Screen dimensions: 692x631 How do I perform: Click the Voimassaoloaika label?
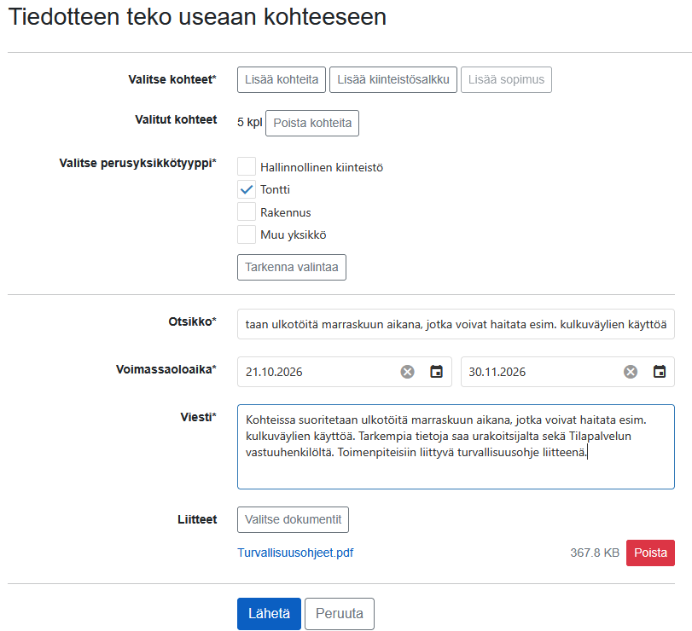pyautogui.click(x=166, y=369)
